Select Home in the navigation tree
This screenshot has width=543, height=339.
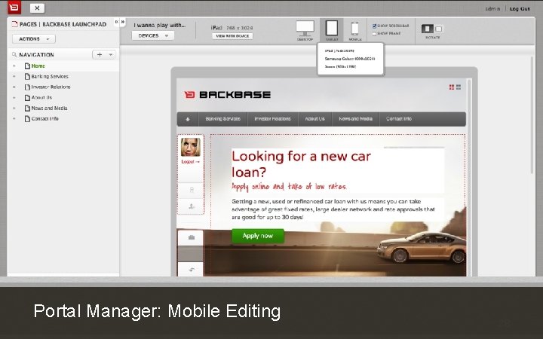click(38, 66)
